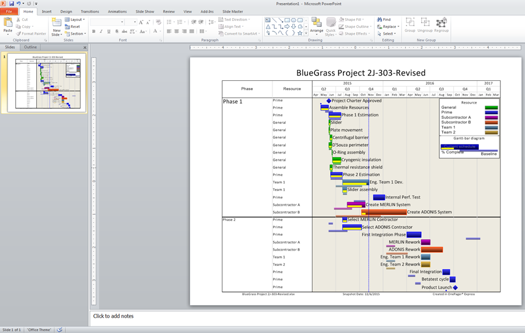
Task: Open the Layout dropdown
Action: [75, 20]
